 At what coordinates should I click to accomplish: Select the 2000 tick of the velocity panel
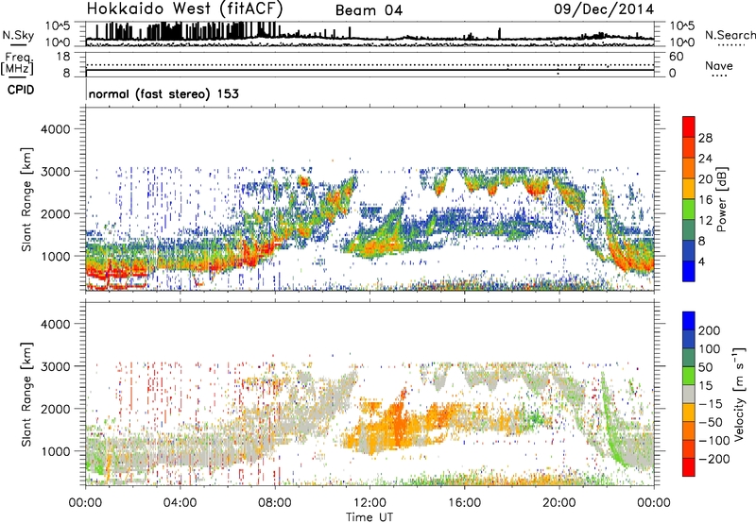(55, 409)
